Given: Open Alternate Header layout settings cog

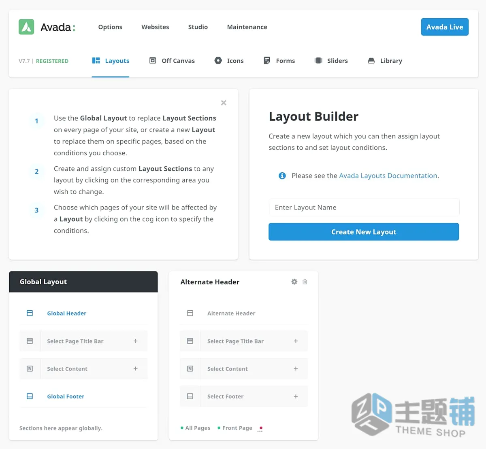Looking at the screenshot, I should pyautogui.click(x=294, y=282).
